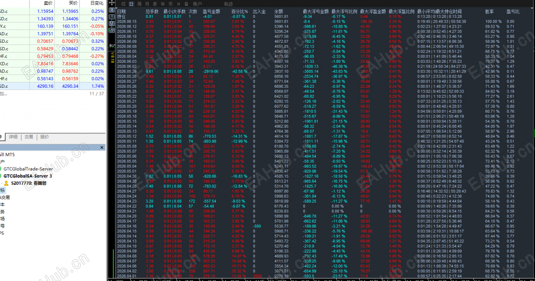Click the 次数 column header

coord(193,12)
